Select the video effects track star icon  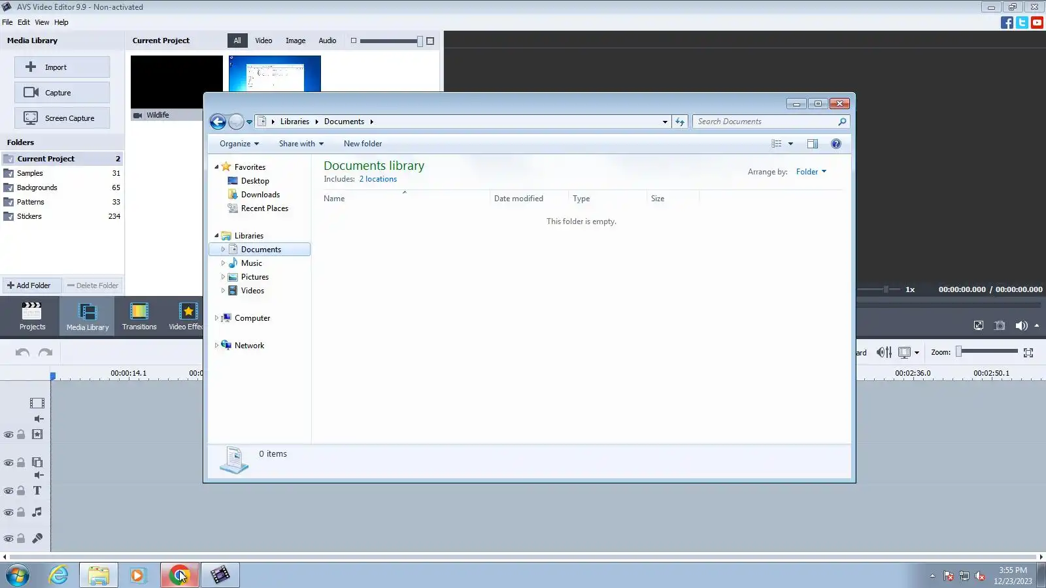click(x=37, y=434)
